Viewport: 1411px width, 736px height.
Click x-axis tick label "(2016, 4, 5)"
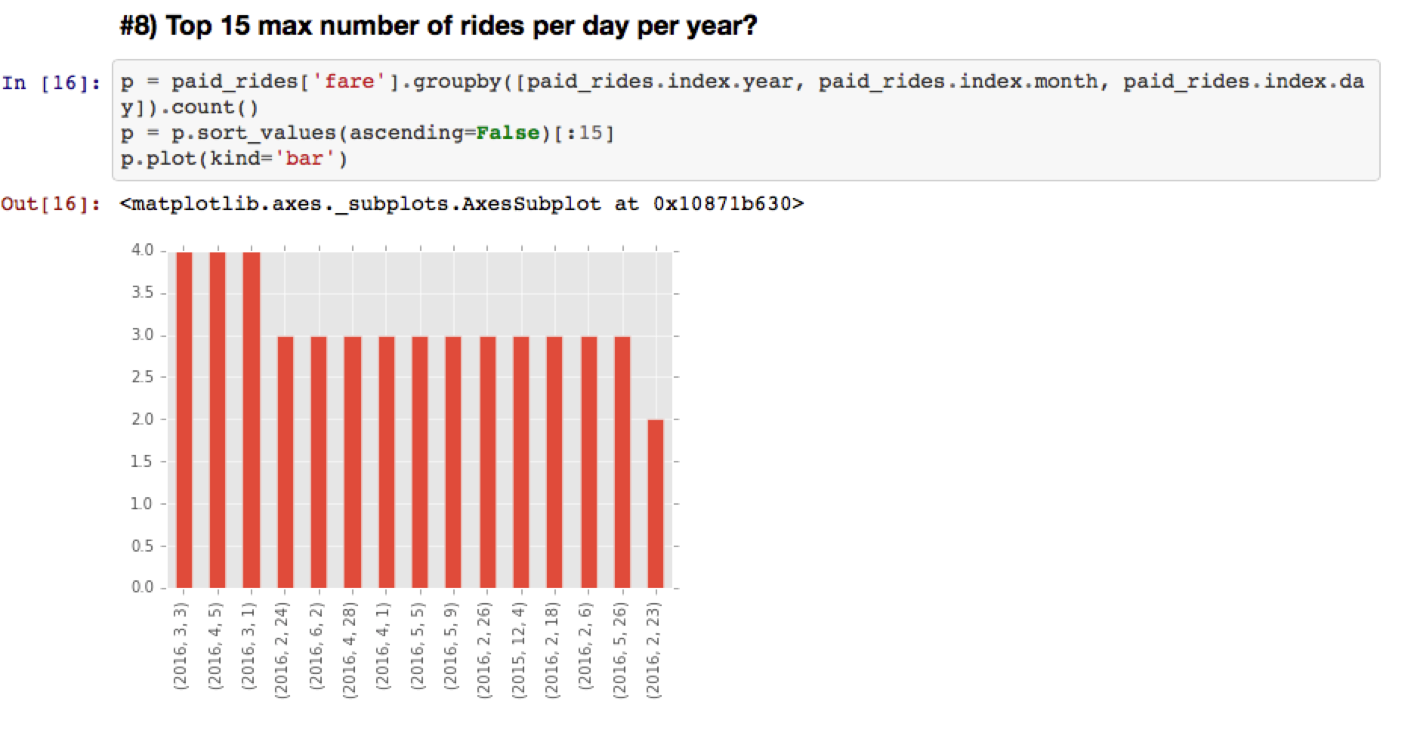[215, 646]
